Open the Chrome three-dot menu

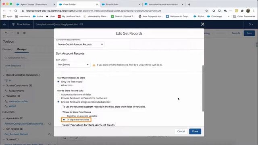point(254,11)
